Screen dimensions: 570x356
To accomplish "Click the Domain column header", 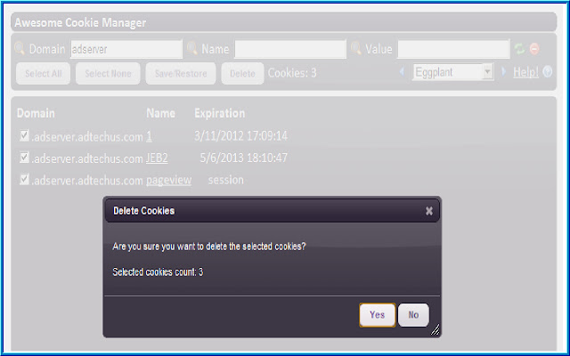I will point(36,113).
